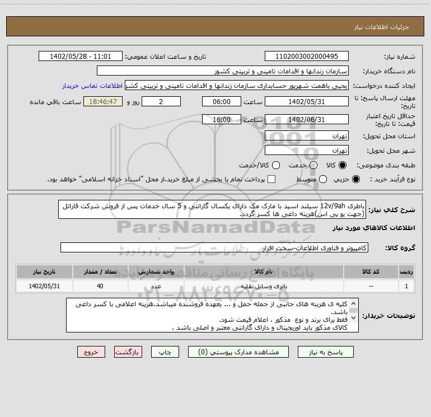This screenshot has height=417, width=431.
Task: Click the کد کالا column header
Action: [x=371, y=272]
